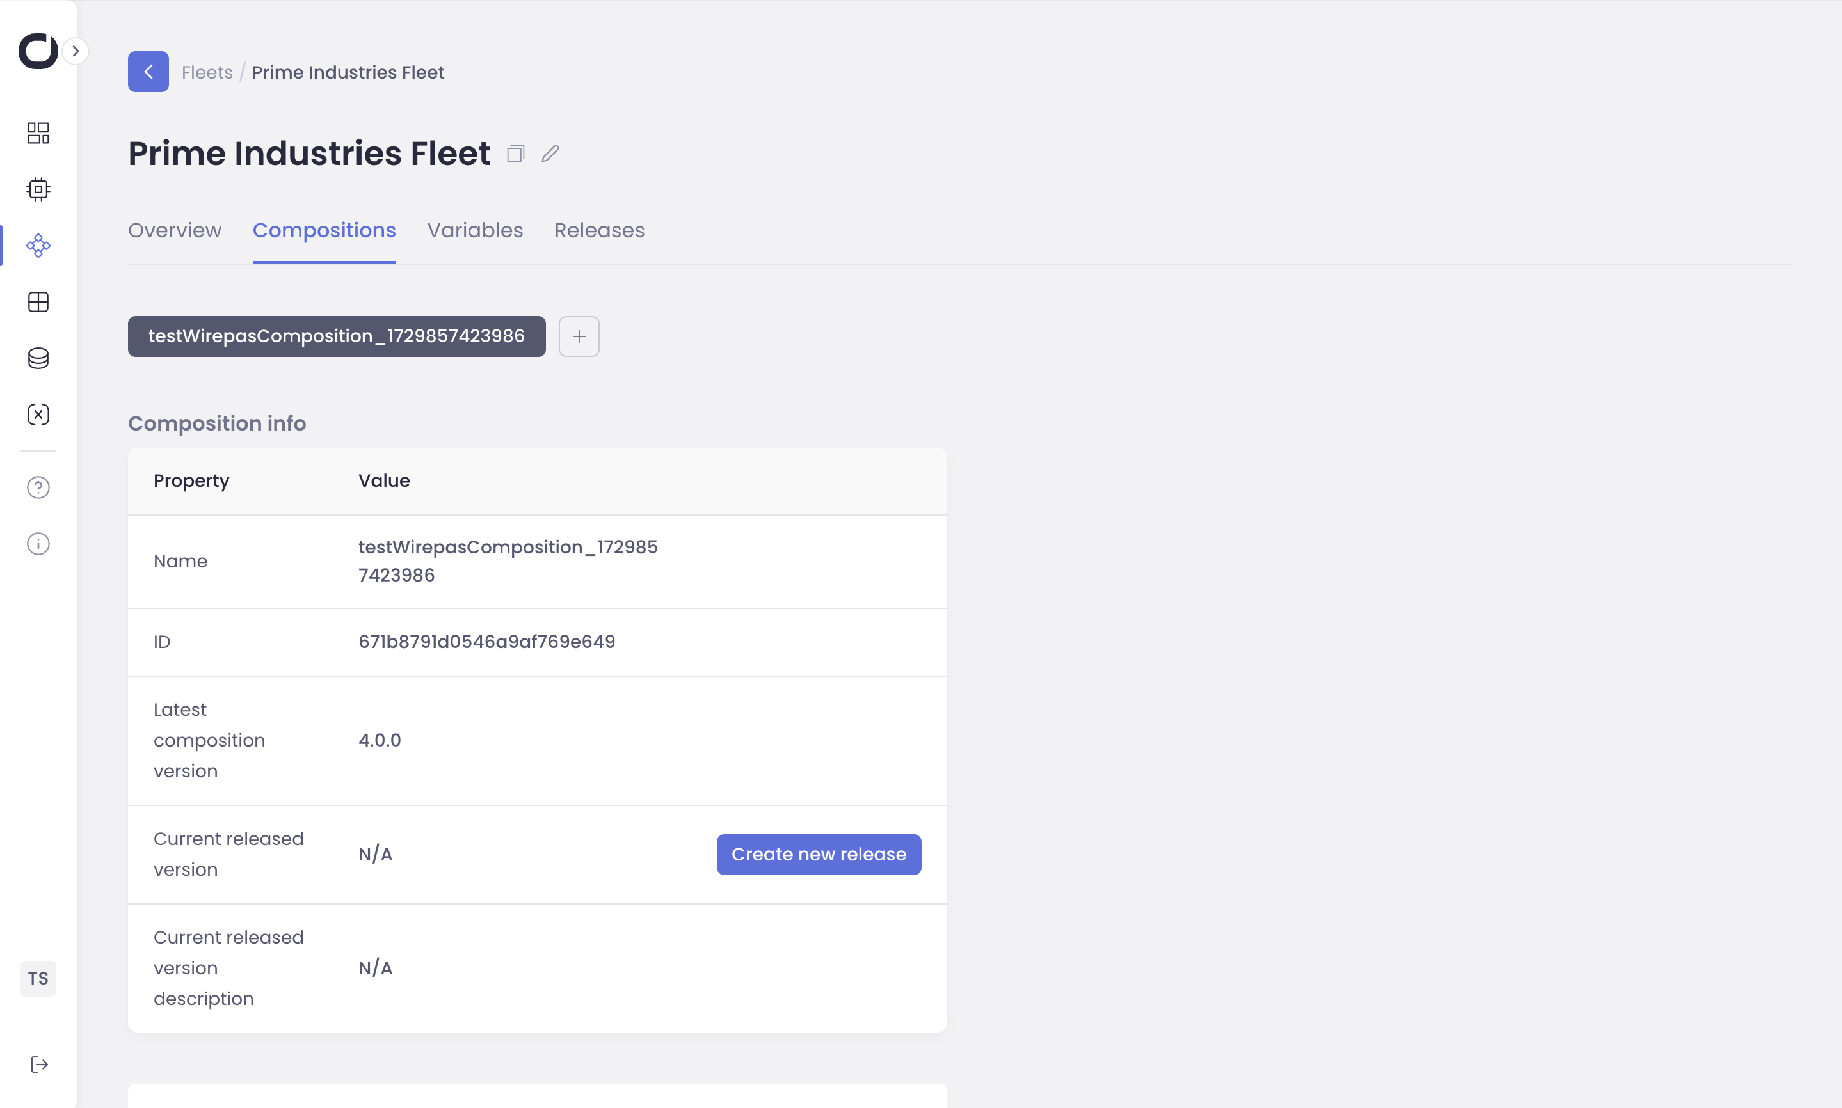This screenshot has height=1108, width=1842.
Task: Select the fleets nodes icon in sidebar
Action: pyautogui.click(x=38, y=246)
